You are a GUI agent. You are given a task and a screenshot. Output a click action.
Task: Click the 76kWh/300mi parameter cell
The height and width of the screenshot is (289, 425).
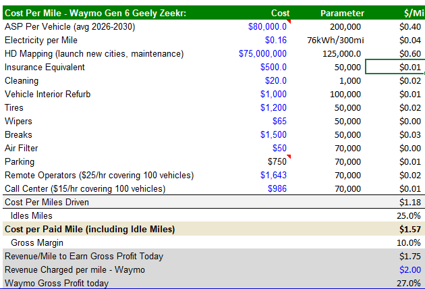[x=335, y=40]
